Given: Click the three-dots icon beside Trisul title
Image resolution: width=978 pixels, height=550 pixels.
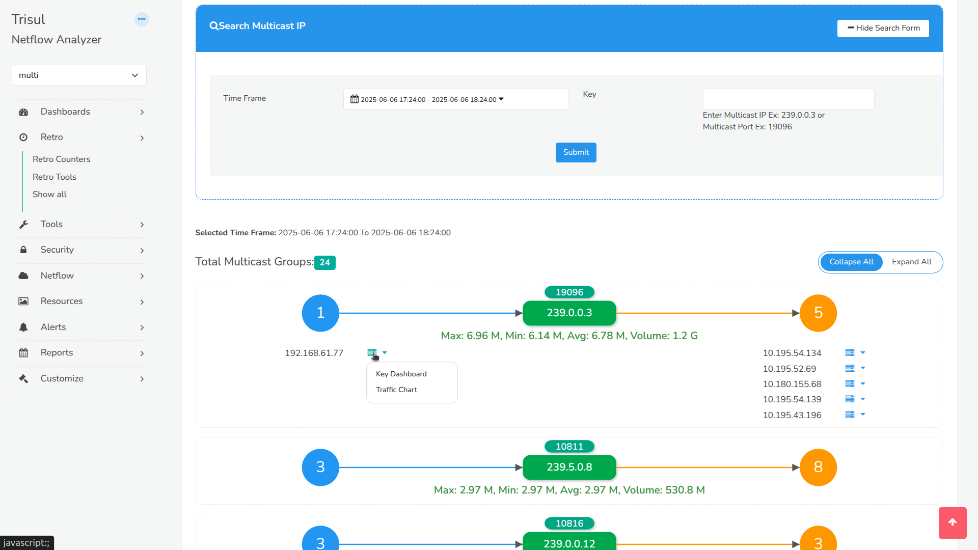Looking at the screenshot, I should coord(142,19).
